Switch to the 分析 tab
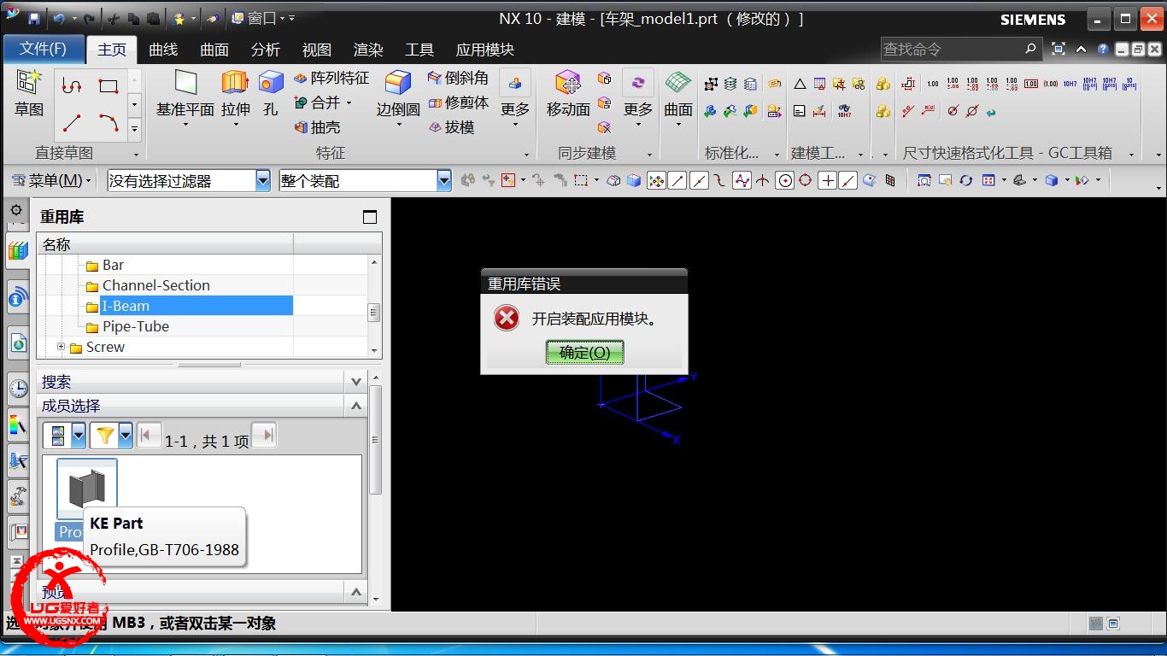Viewport: 1167px width, 656px height. (x=266, y=50)
